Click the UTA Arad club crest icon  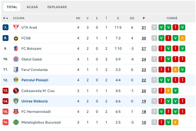click(16, 27)
